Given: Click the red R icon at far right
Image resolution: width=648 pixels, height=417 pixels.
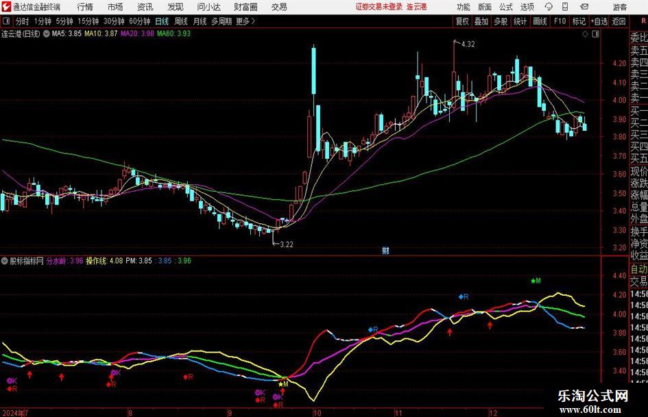Looking at the screenshot, I should (643, 21).
